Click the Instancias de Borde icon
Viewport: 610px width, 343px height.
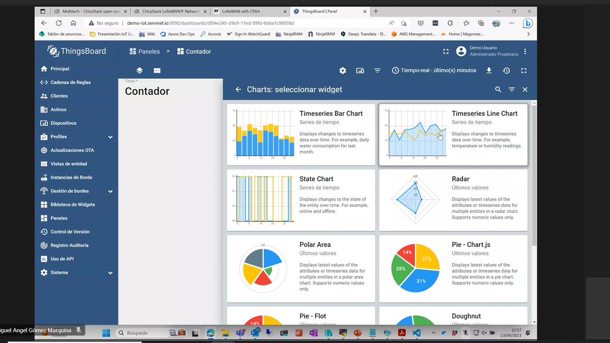(x=44, y=177)
